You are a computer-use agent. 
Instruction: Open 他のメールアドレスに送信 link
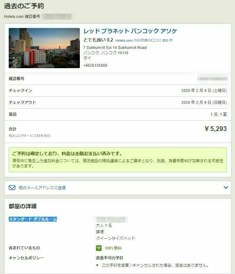(x=42, y=188)
